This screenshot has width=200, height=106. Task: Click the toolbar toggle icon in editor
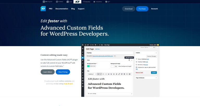pyautogui.click(x=130, y=74)
